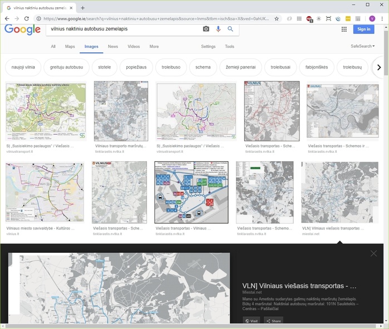Click vilniustransport.lt under first thumbnail
The height and width of the screenshot is (329, 389).
19,152
